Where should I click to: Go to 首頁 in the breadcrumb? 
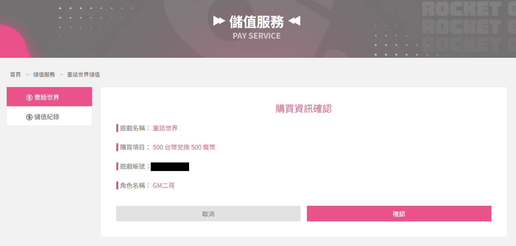(x=16, y=74)
